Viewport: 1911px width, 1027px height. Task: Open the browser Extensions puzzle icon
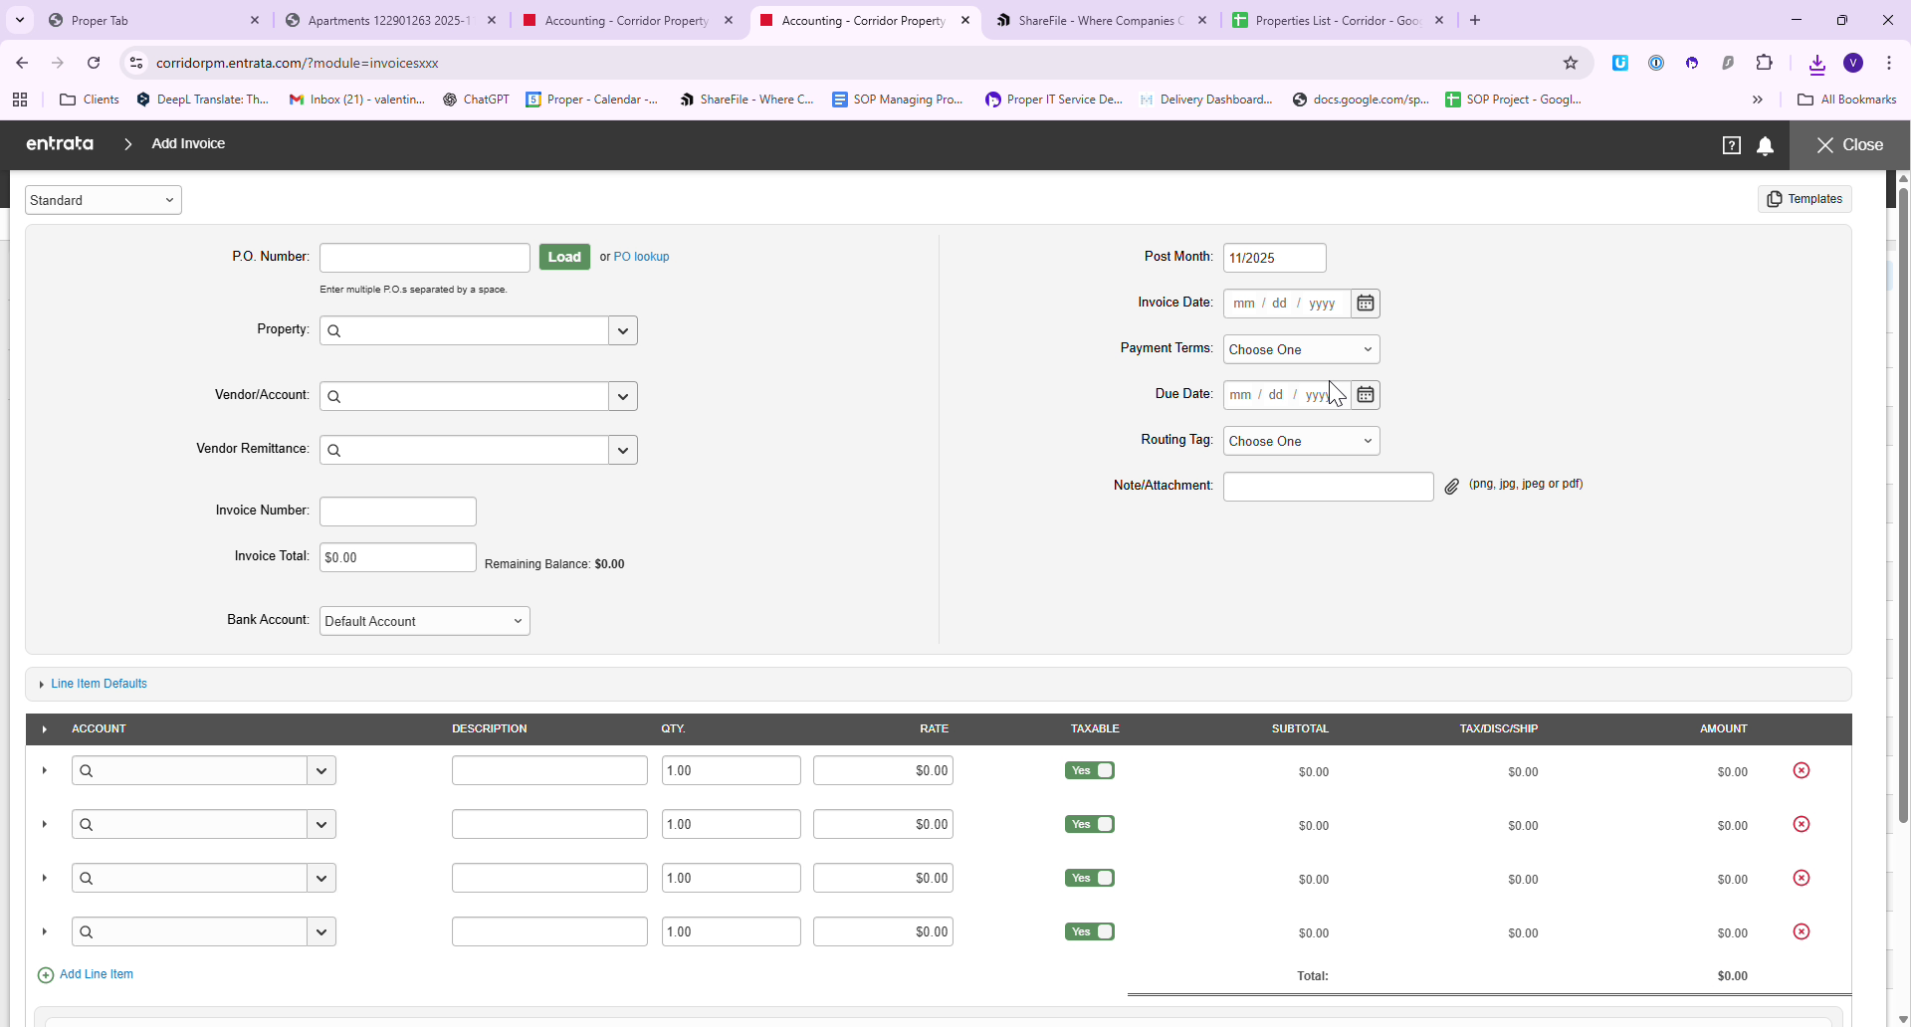[1765, 63]
